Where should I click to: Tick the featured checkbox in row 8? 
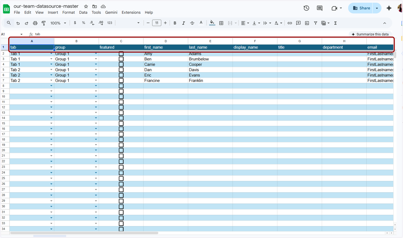tap(121, 86)
